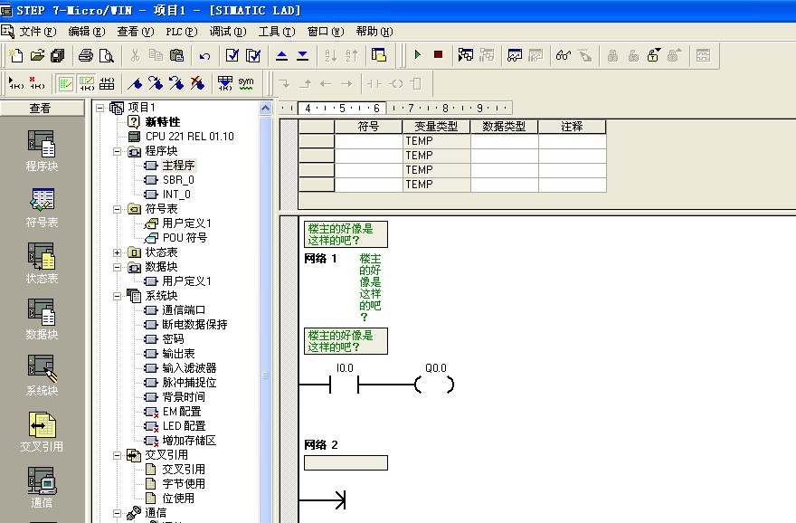Open the 交叉引用 icon in navigation bar
Image resolution: width=796 pixels, height=523 pixels.
[42, 432]
